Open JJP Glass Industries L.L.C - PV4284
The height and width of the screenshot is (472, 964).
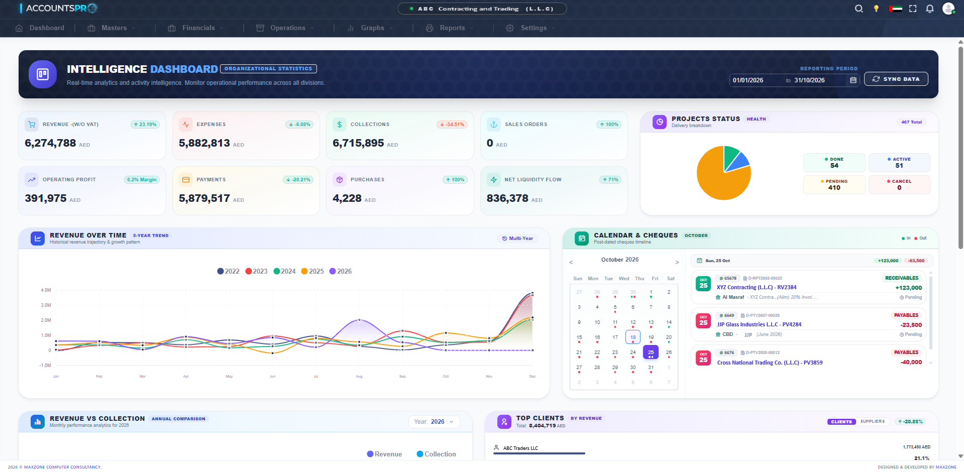click(759, 325)
